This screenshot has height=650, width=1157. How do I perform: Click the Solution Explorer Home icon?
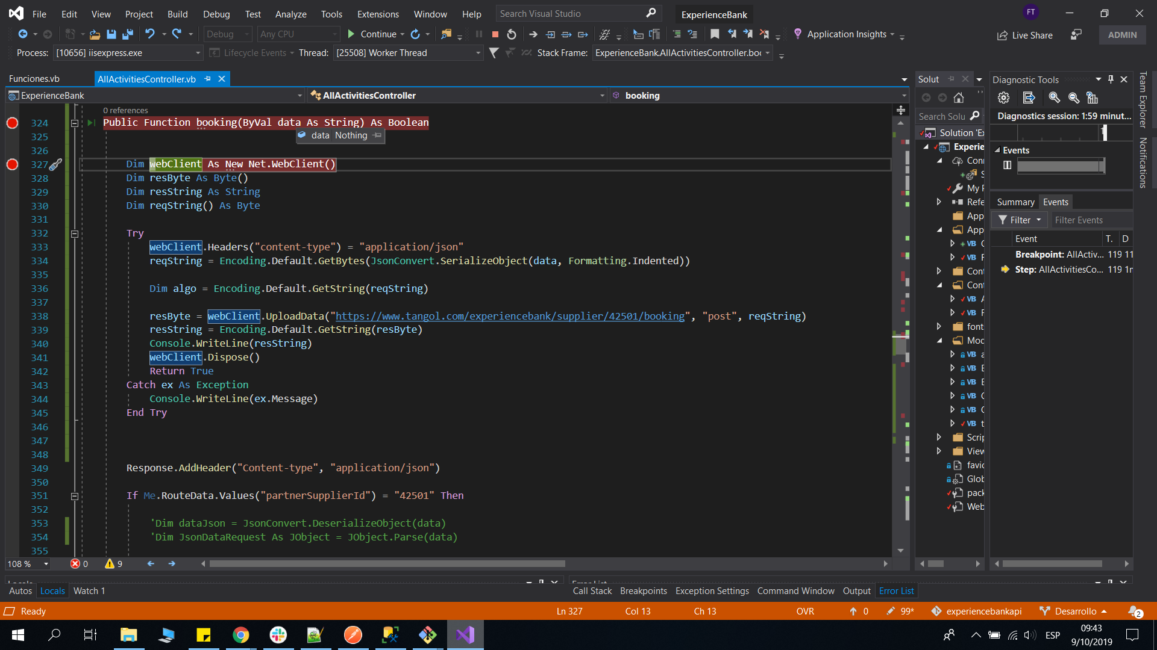959,97
